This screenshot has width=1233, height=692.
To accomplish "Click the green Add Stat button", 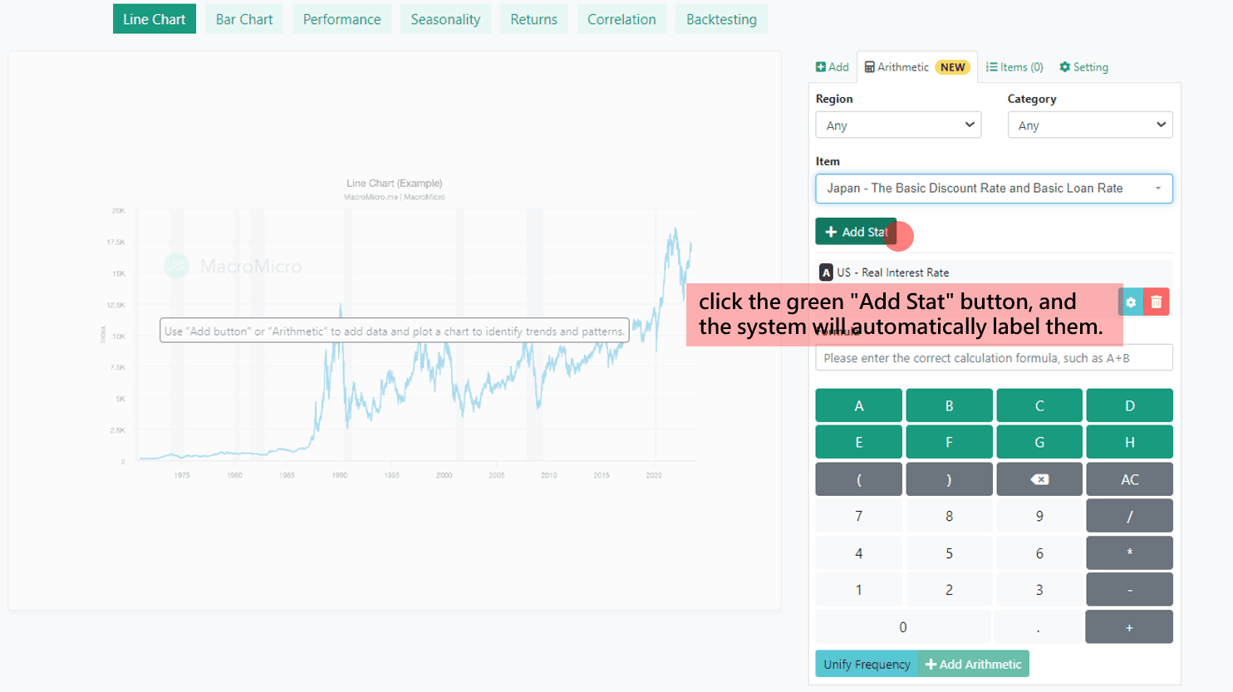I will click(x=856, y=232).
